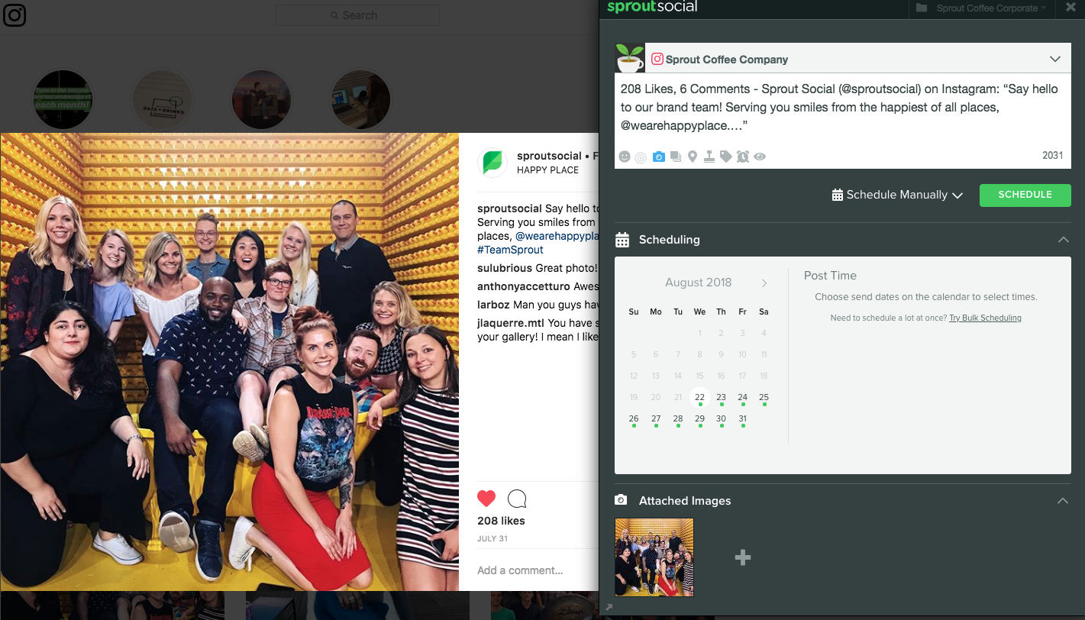The height and width of the screenshot is (620, 1085).
Task: Open the asset library stacked-squares icon
Action: click(675, 157)
